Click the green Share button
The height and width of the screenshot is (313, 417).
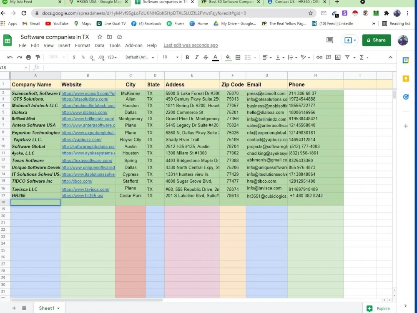coord(377,40)
